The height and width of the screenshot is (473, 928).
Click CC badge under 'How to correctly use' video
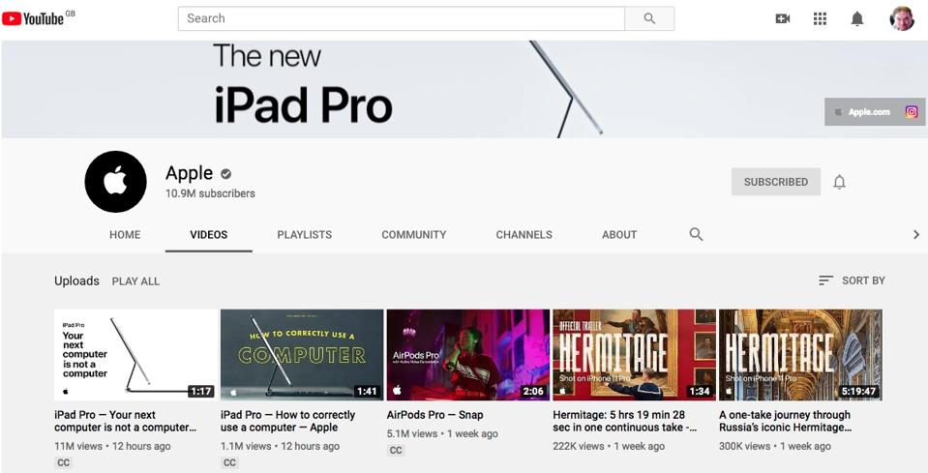[229, 463]
